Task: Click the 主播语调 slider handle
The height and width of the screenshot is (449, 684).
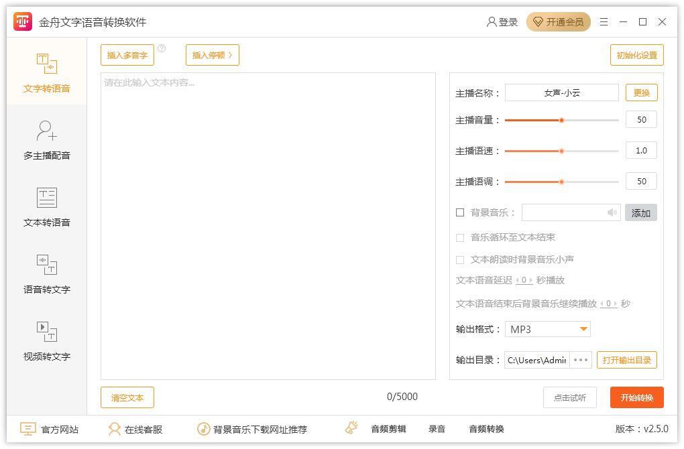Action: (562, 182)
